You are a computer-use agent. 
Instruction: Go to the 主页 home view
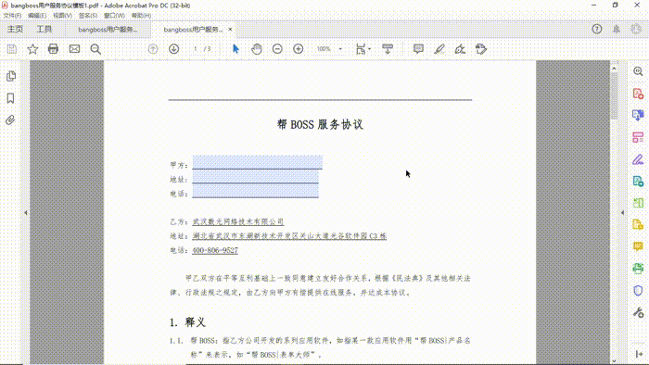click(15, 30)
